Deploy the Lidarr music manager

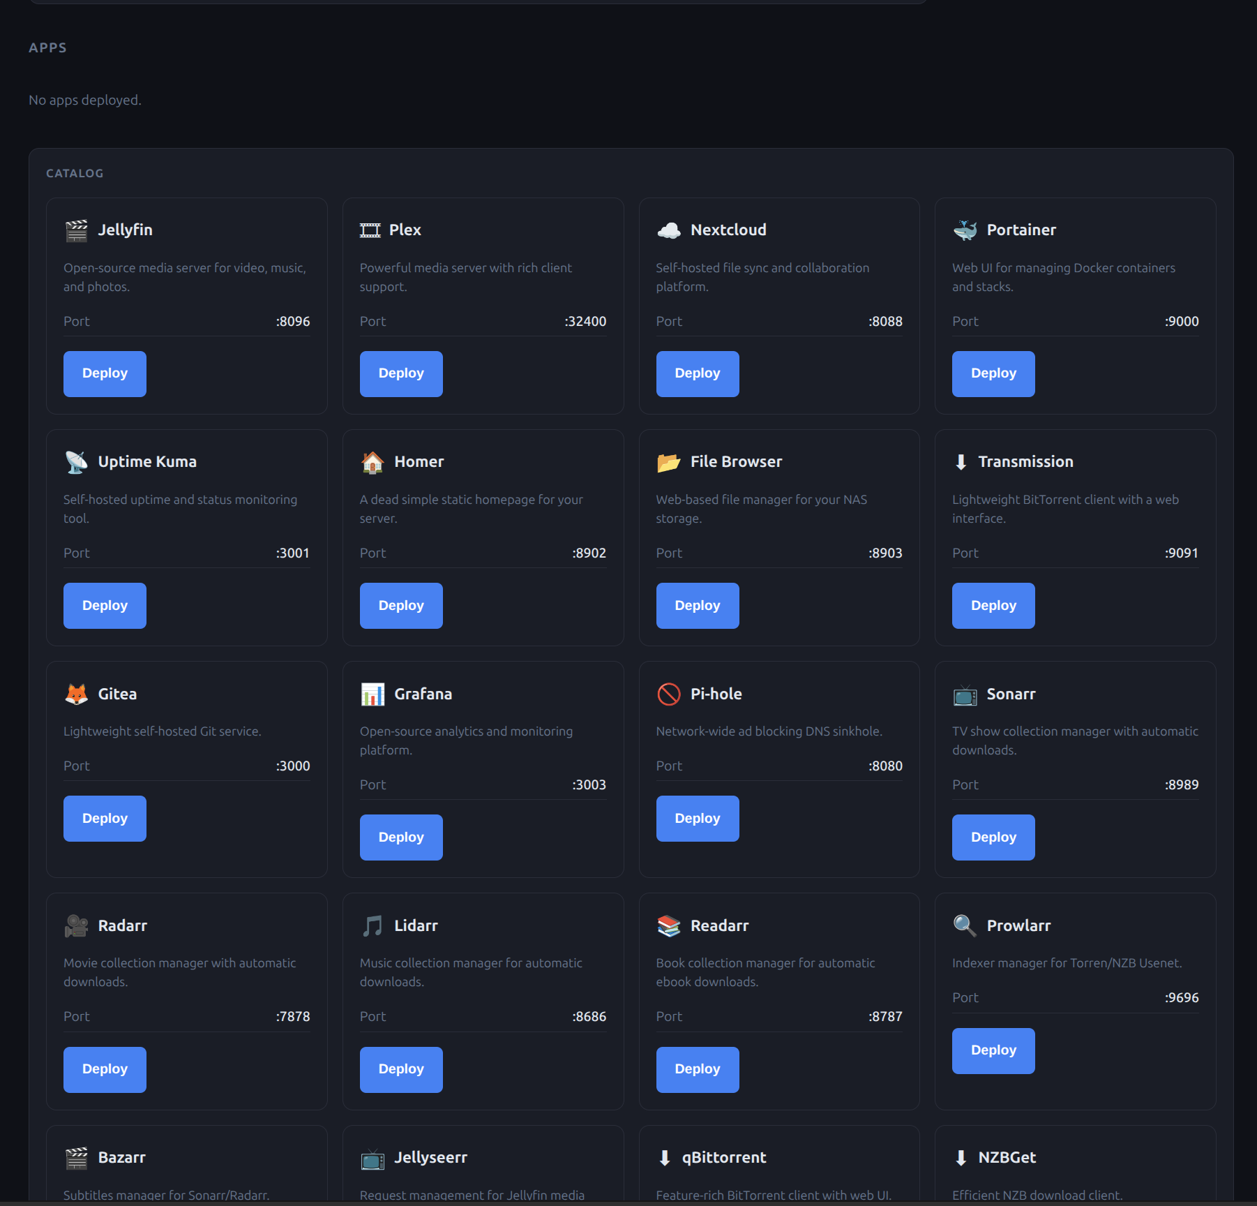(x=401, y=1069)
